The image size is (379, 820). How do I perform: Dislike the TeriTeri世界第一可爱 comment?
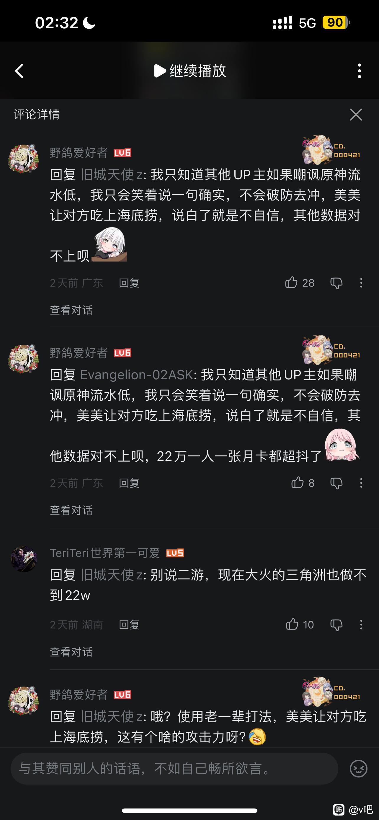(x=336, y=625)
